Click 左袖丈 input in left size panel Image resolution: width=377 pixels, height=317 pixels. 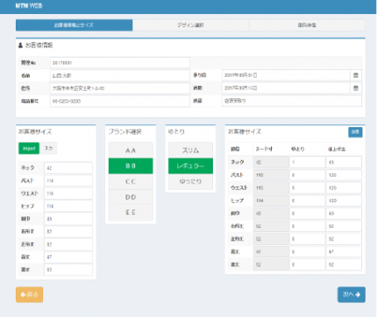tap(68, 244)
